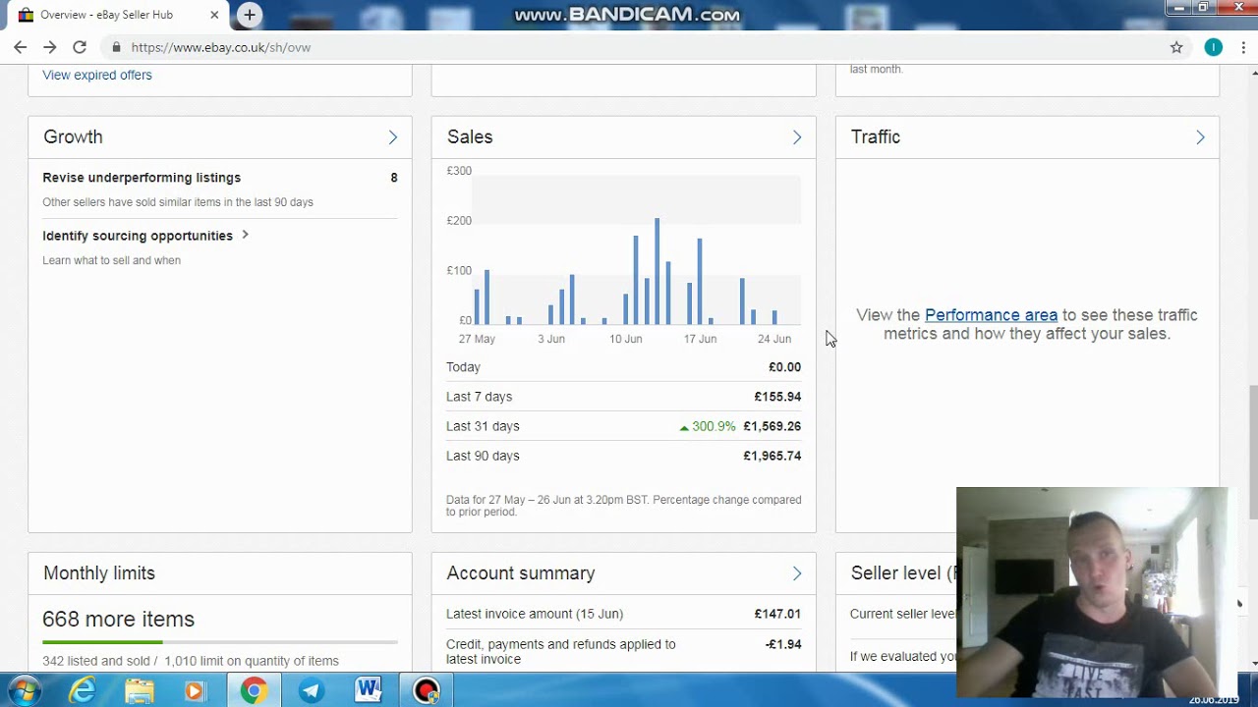1258x707 pixels.
Task: Reload the eBay Seller Hub page
Action: [x=80, y=47]
